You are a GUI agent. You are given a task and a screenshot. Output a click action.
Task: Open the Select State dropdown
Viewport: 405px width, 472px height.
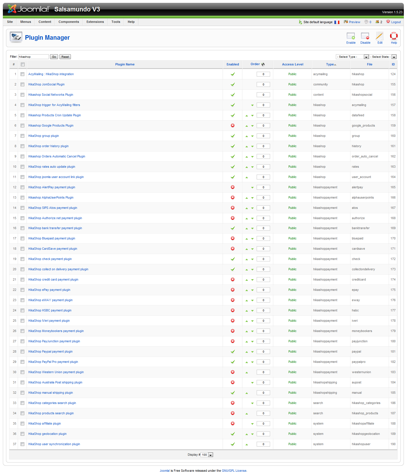(x=383, y=57)
